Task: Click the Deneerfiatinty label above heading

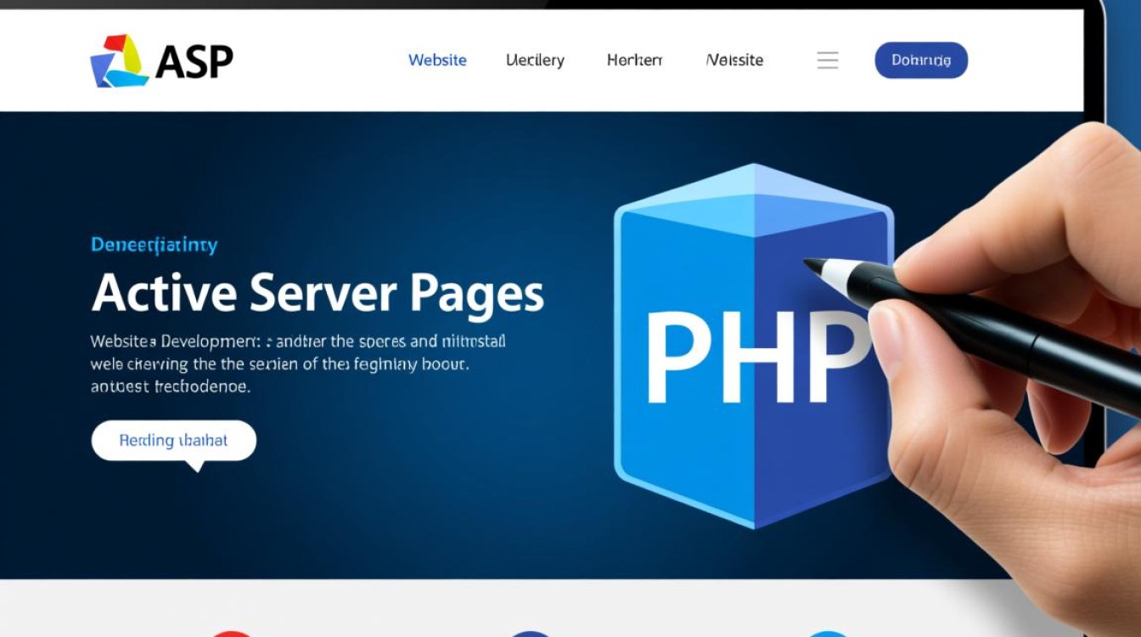Action: [x=154, y=245]
